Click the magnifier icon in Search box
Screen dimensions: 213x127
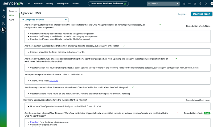point(149,3)
